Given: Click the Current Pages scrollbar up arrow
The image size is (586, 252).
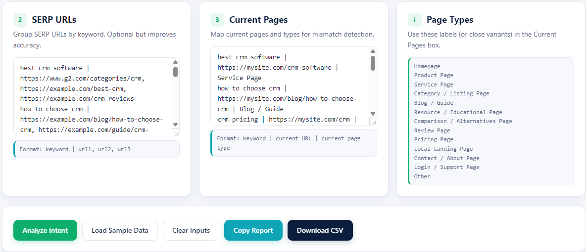Looking at the screenshot, I should pos(373,51).
